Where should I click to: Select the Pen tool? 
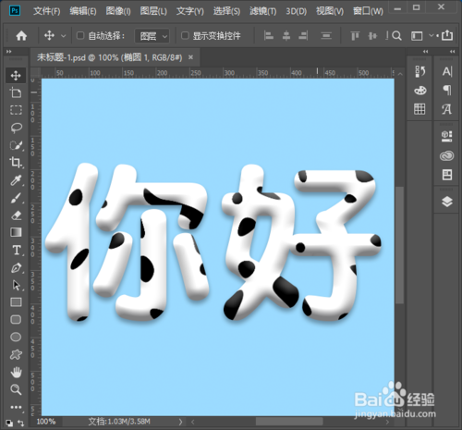[x=16, y=267]
